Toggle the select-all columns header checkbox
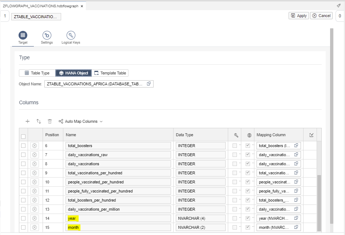The height and width of the screenshot is (235, 345). pos(23,137)
